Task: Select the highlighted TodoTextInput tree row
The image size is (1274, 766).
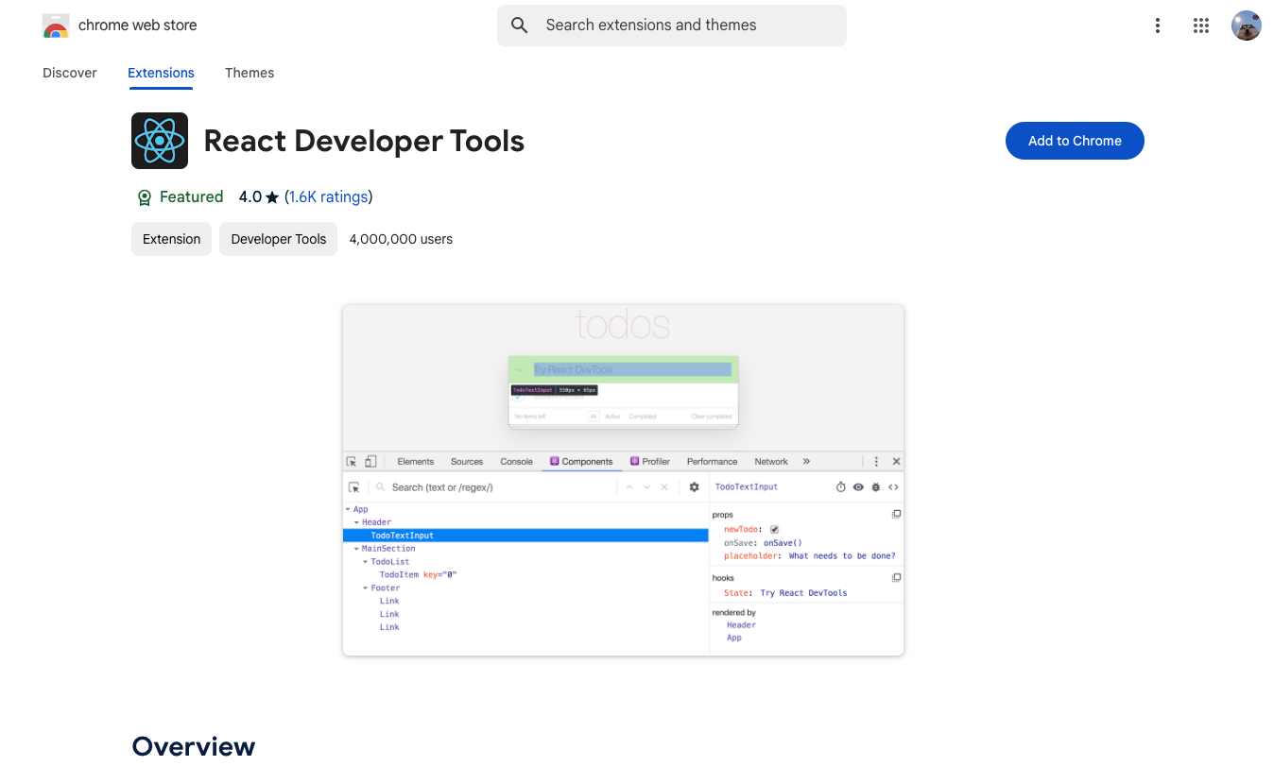Action: [x=525, y=536]
